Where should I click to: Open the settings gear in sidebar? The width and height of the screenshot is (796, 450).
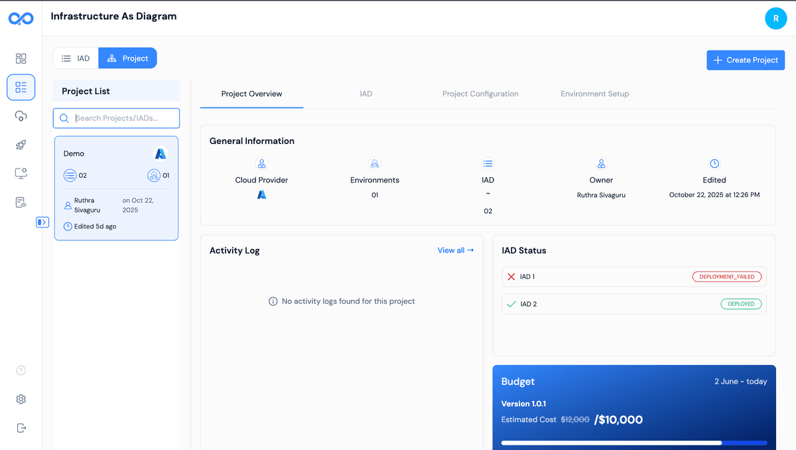coord(21,399)
